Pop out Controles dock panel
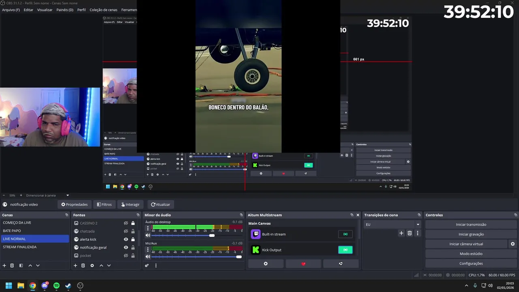The height and width of the screenshot is (292, 519). 515,215
